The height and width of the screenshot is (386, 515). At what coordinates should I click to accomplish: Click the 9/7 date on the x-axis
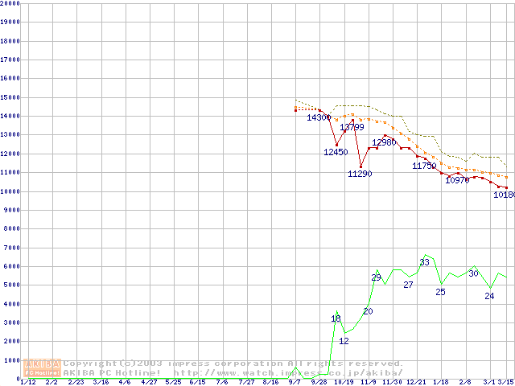(295, 382)
